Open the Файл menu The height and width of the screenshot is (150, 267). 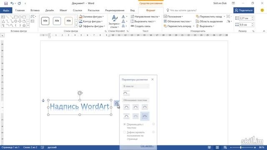tap(6, 10)
